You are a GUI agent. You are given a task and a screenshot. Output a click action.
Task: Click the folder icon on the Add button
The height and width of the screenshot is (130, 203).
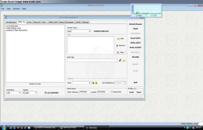pyautogui.click(x=119, y=39)
